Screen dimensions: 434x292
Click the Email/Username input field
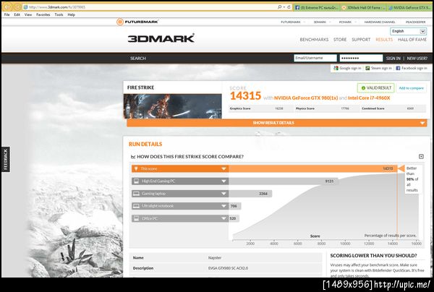click(315, 58)
